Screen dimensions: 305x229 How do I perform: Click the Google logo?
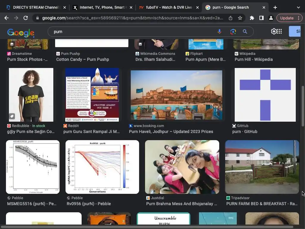pos(21,33)
